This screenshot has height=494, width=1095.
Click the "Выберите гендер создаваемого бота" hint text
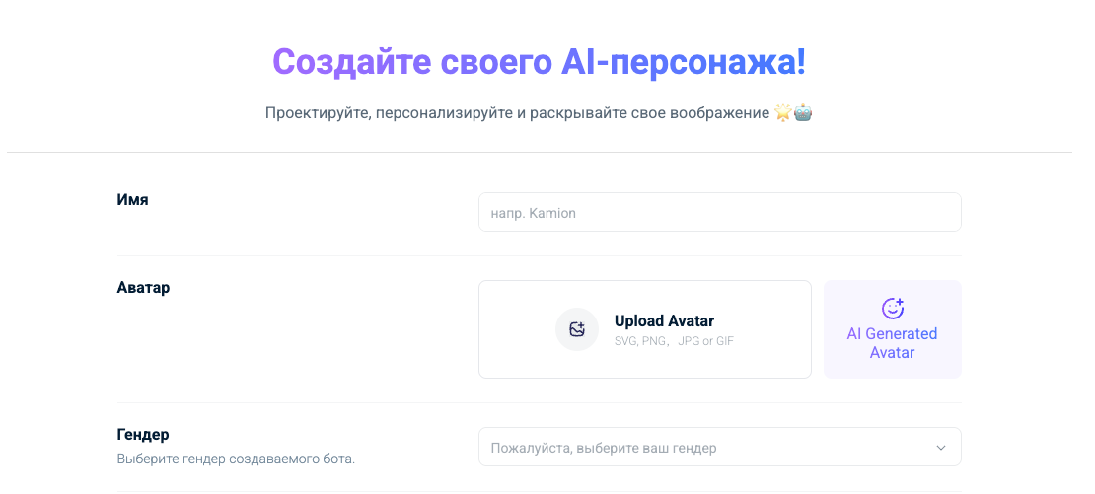coord(235,459)
